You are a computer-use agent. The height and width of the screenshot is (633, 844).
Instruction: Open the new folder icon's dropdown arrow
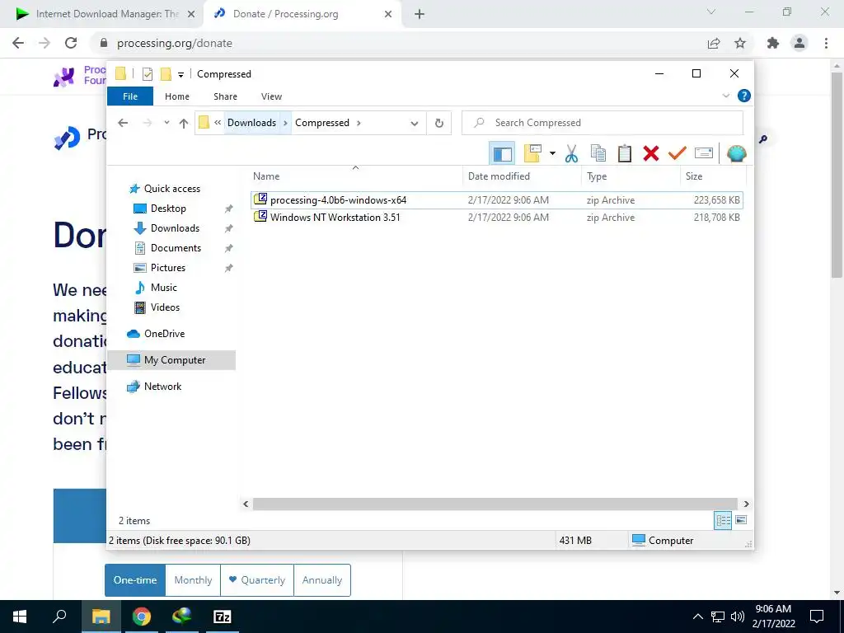pyautogui.click(x=552, y=154)
